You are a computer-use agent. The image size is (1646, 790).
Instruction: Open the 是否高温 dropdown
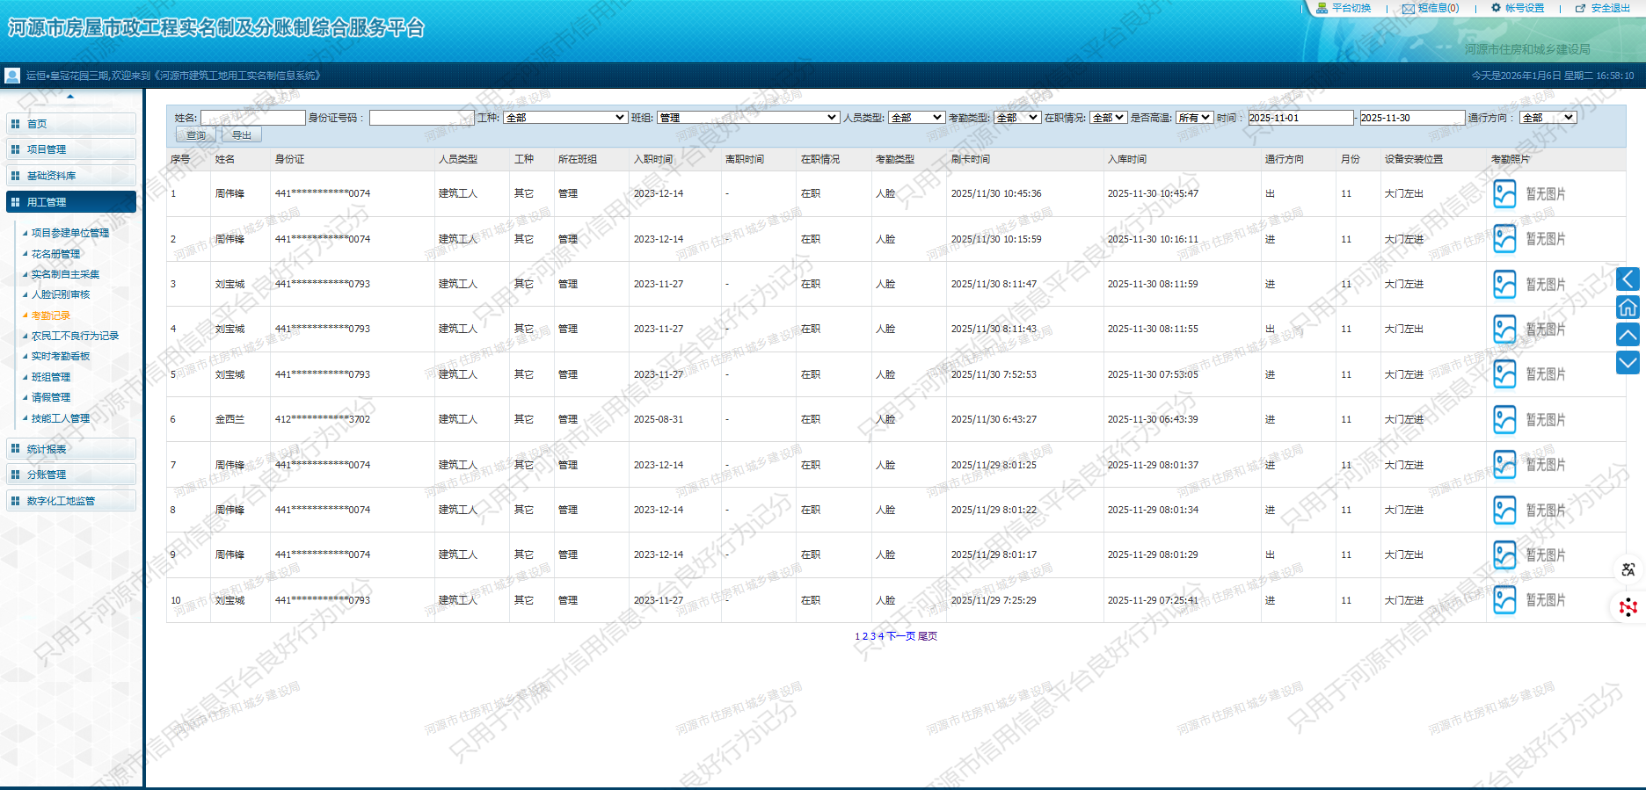coord(1194,118)
